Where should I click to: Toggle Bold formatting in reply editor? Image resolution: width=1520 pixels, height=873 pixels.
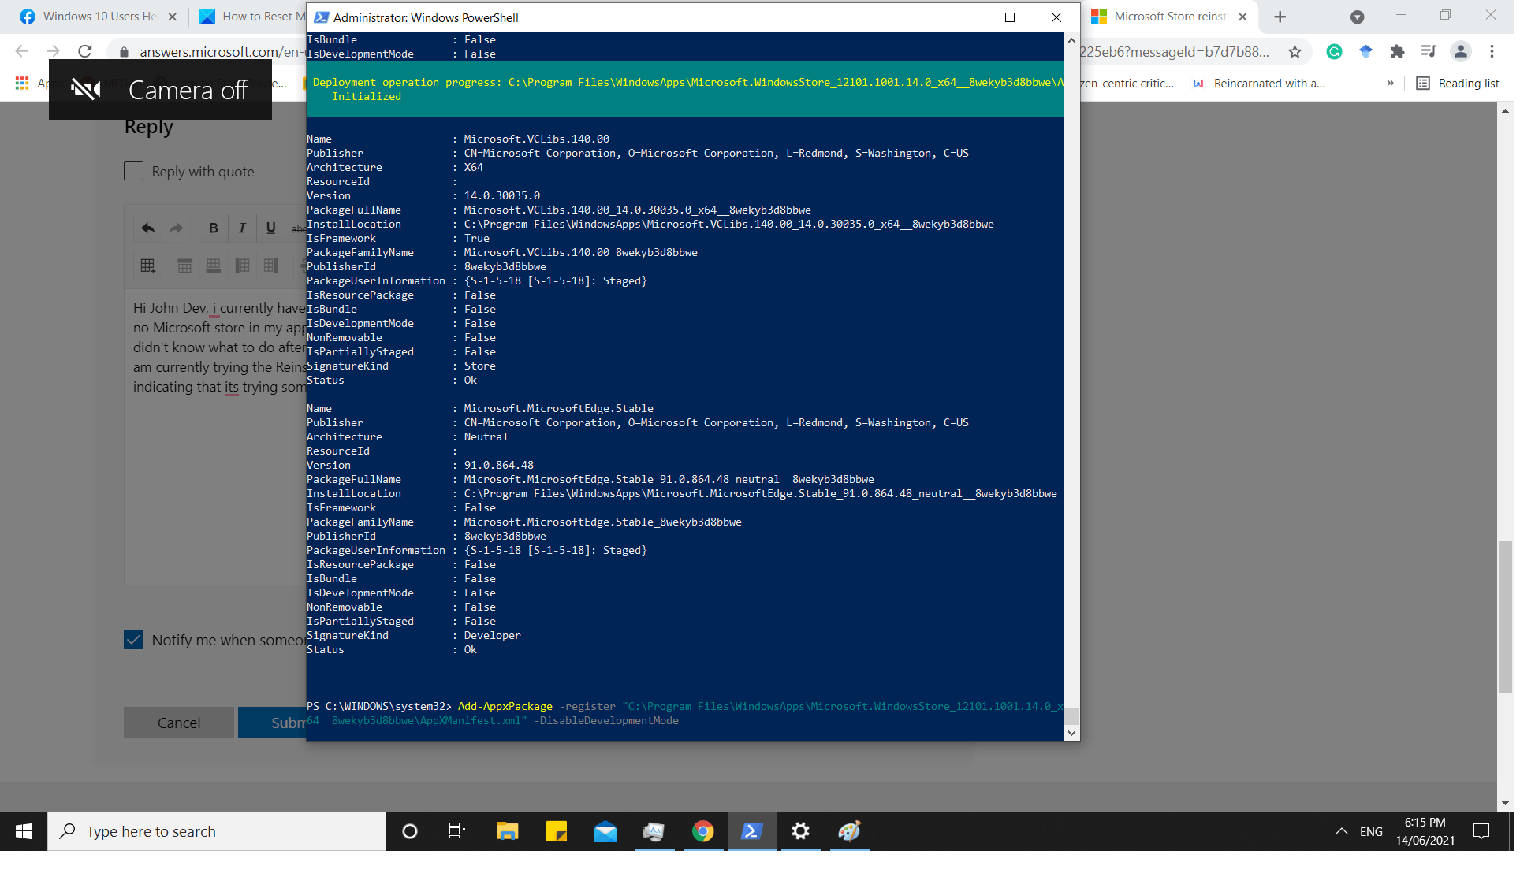[x=213, y=228]
